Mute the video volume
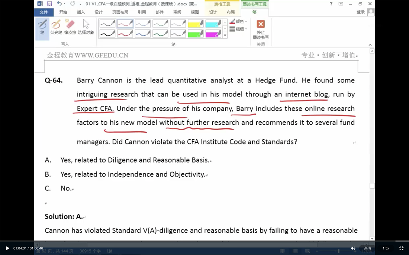The width and height of the screenshot is (409, 255). (353, 248)
